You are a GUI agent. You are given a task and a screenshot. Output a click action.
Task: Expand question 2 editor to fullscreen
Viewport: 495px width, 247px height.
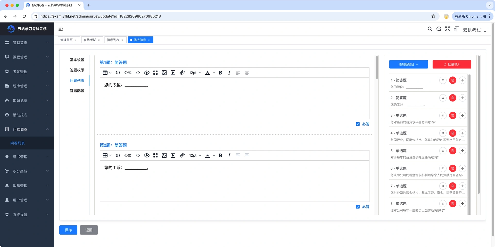tap(155, 155)
